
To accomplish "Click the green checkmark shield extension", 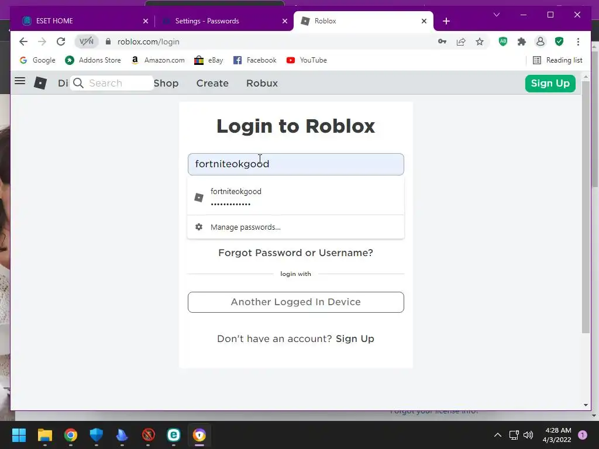I will pos(559,42).
